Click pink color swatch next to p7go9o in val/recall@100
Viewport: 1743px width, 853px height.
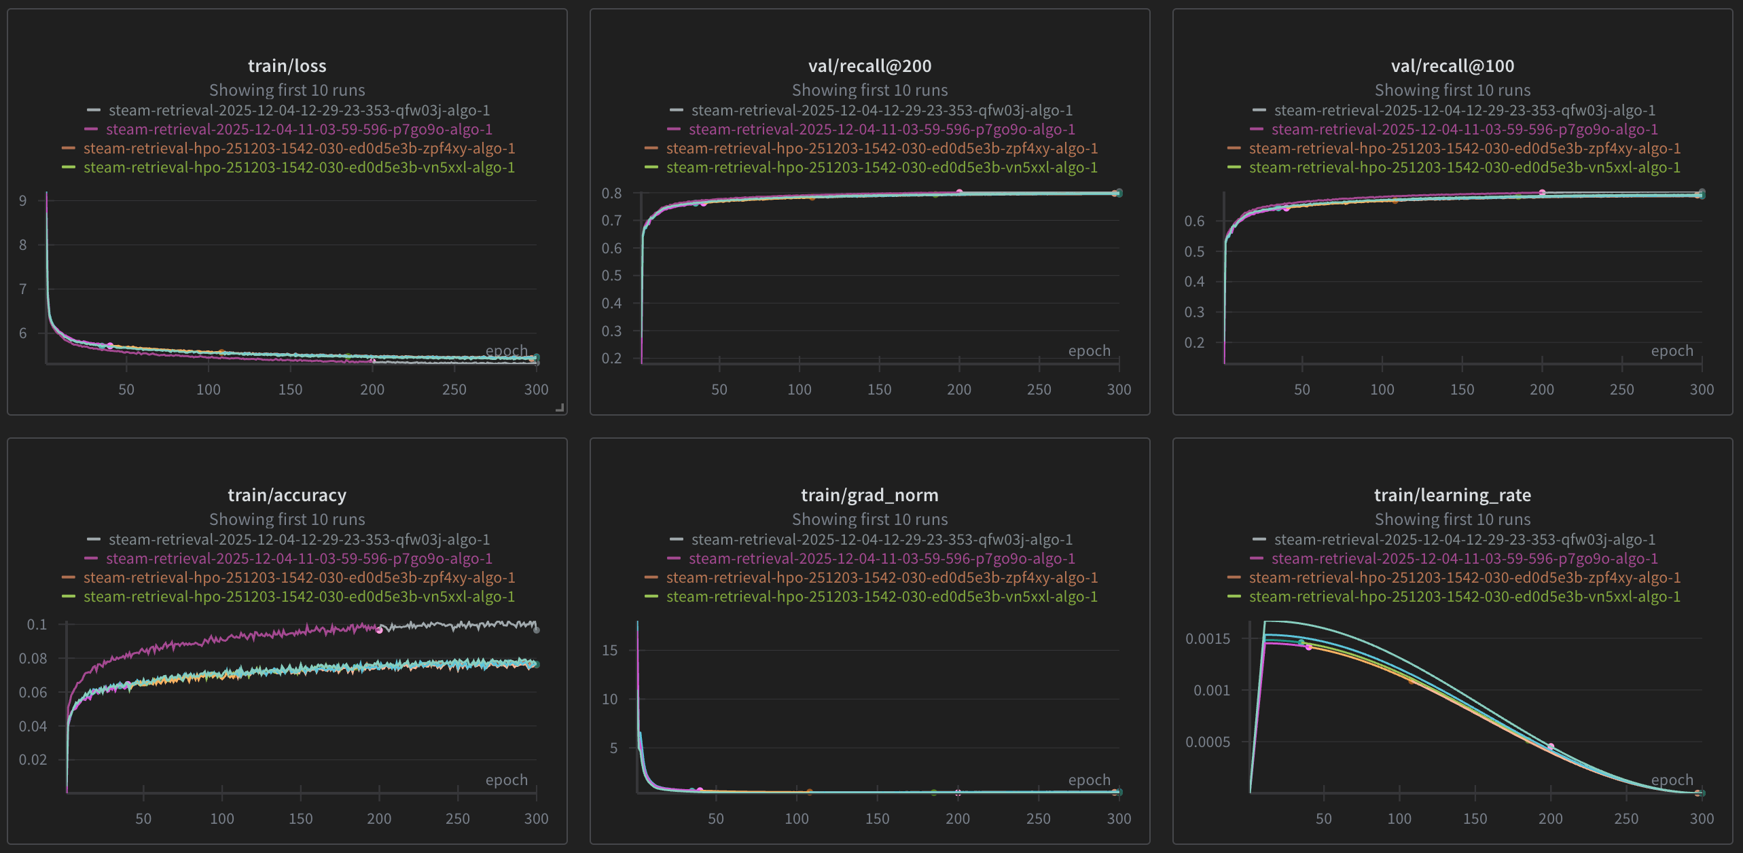pos(1258,129)
